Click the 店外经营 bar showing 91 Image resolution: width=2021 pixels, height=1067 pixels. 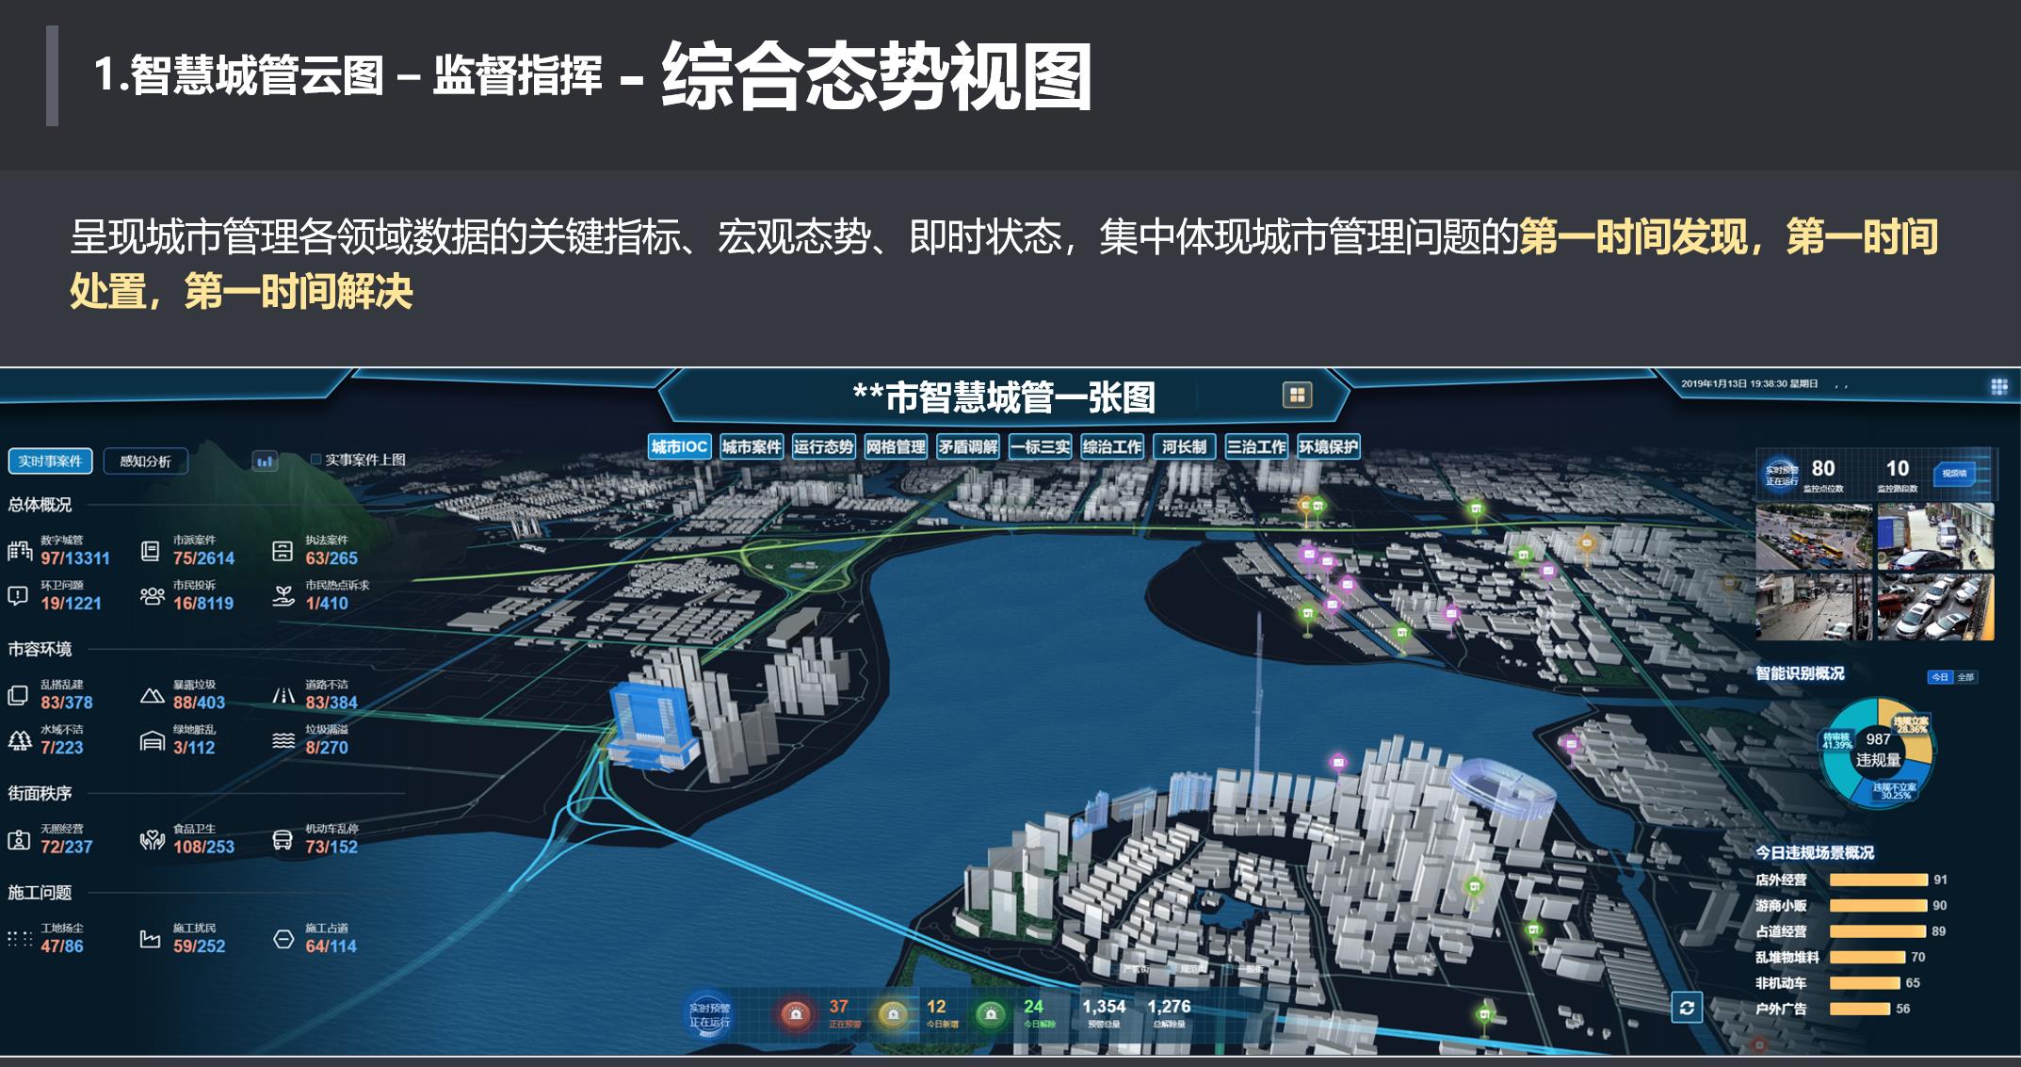pyautogui.click(x=1878, y=880)
